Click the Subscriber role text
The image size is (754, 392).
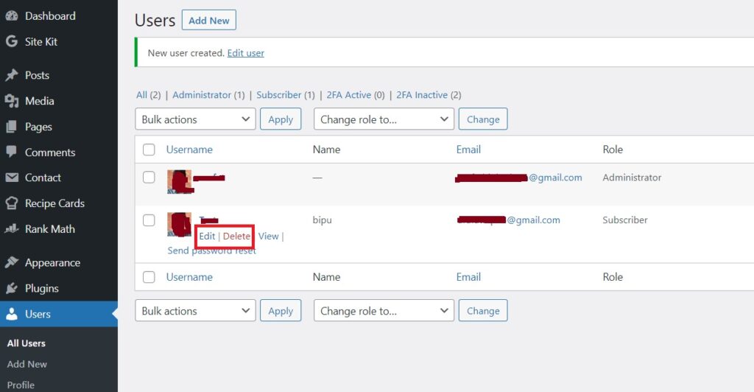point(625,220)
